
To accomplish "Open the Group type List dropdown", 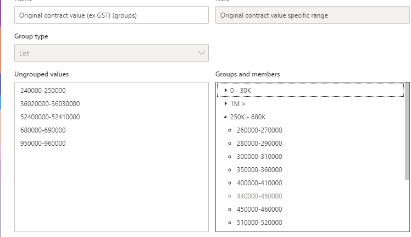I will [x=112, y=53].
